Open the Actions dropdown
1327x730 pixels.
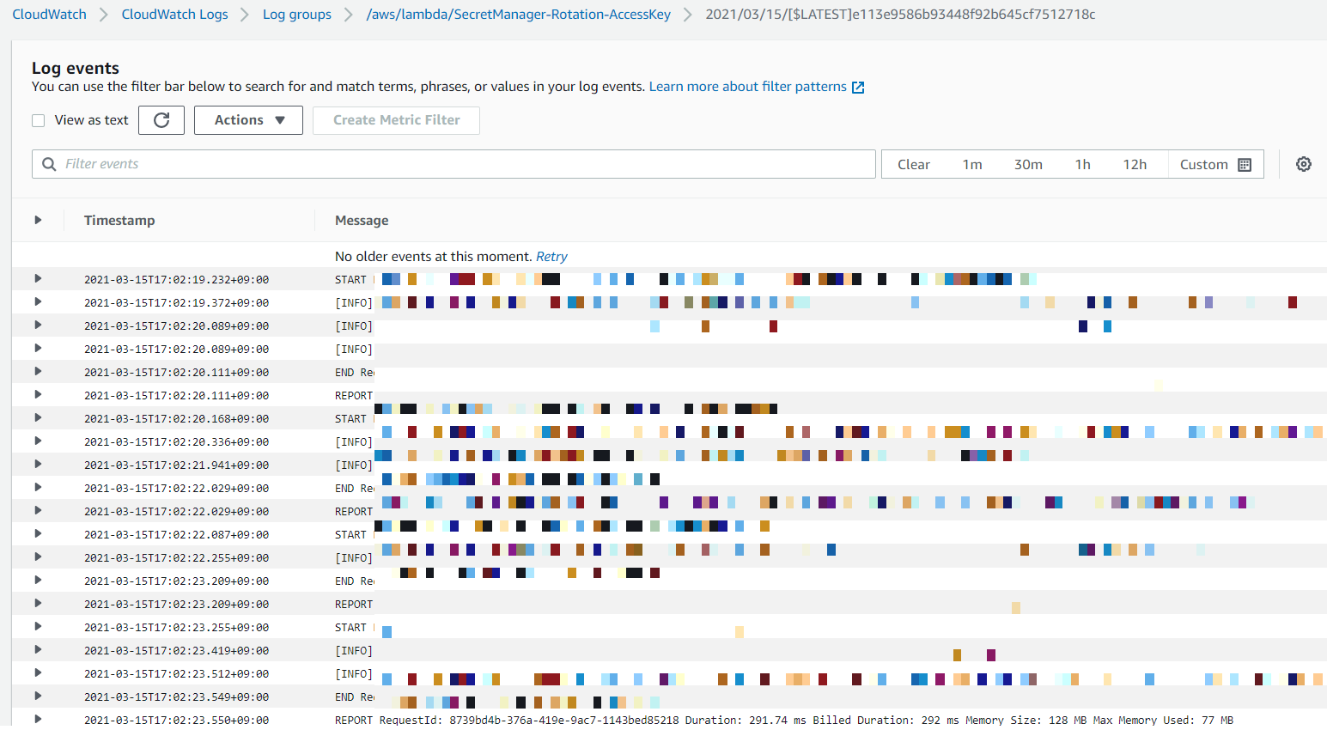pos(248,120)
